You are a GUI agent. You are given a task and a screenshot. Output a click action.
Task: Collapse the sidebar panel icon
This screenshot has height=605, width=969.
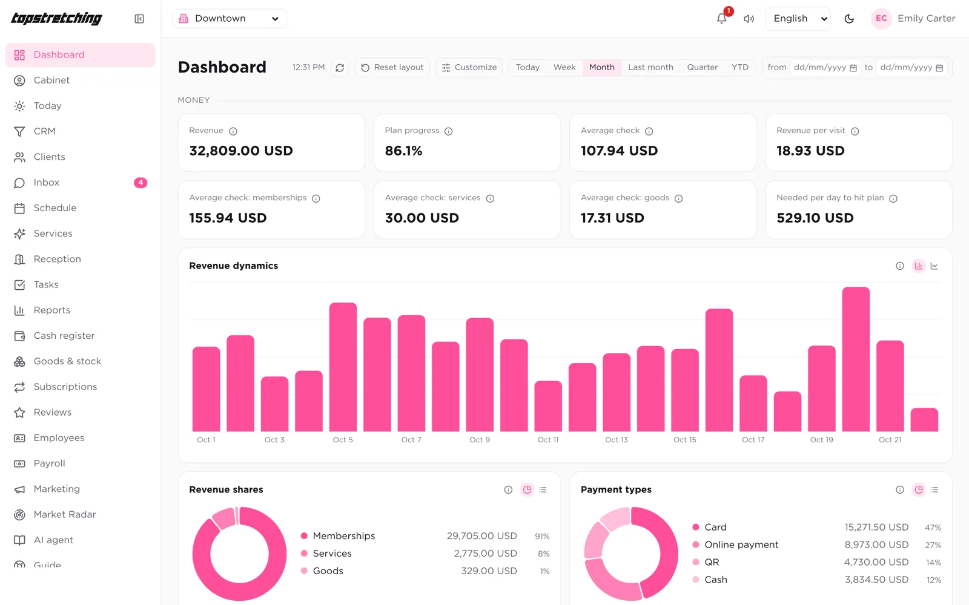coord(139,19)
